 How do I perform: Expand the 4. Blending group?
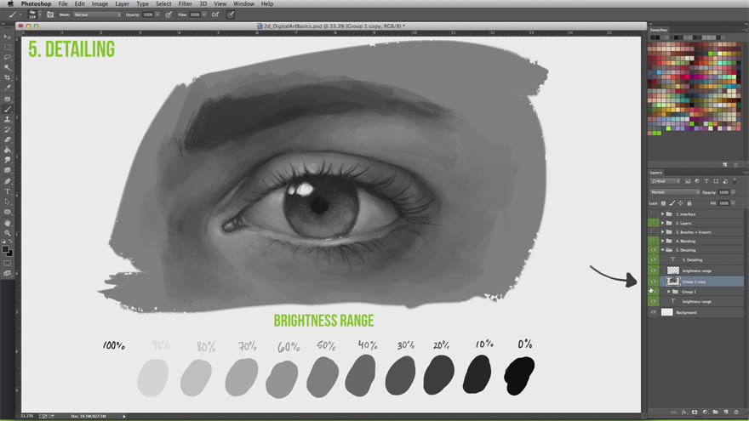662,241
